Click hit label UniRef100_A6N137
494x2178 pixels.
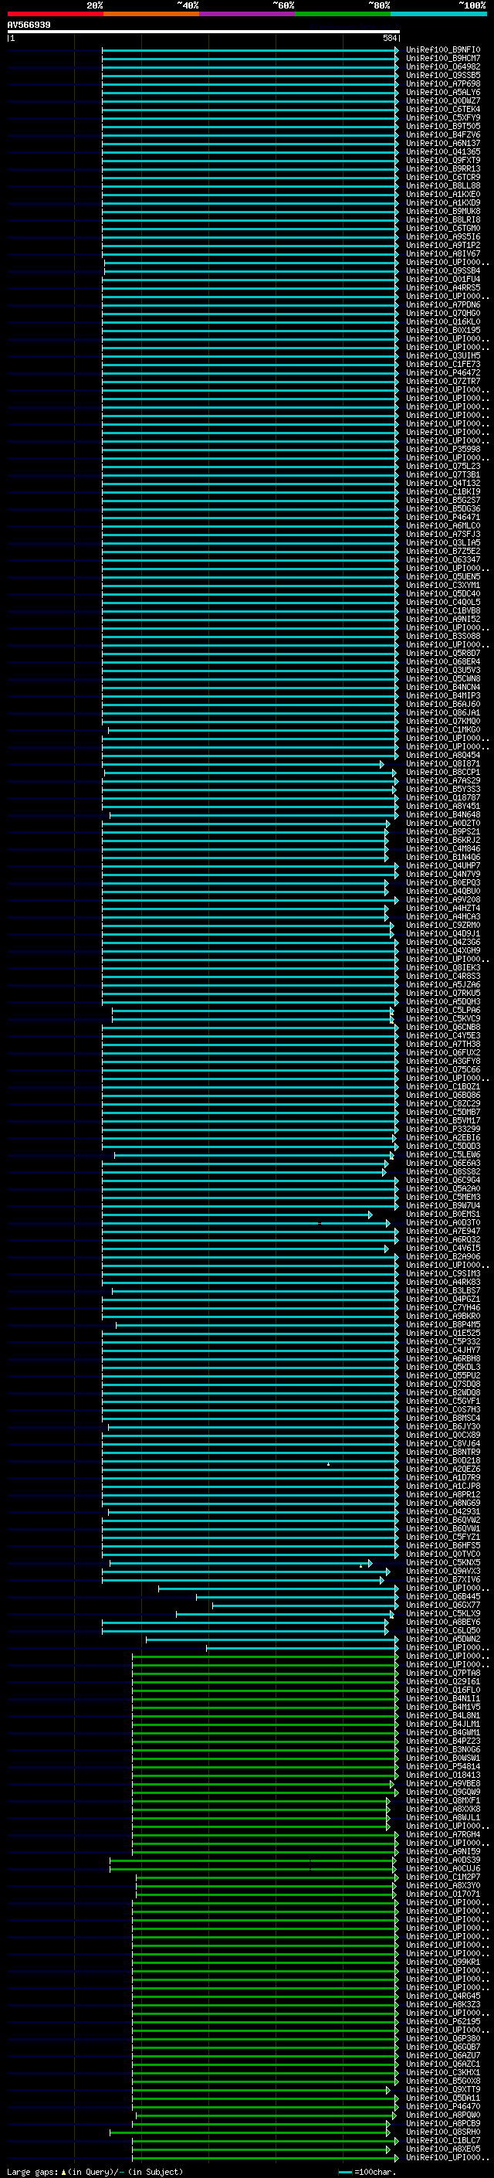coord(442,144)
